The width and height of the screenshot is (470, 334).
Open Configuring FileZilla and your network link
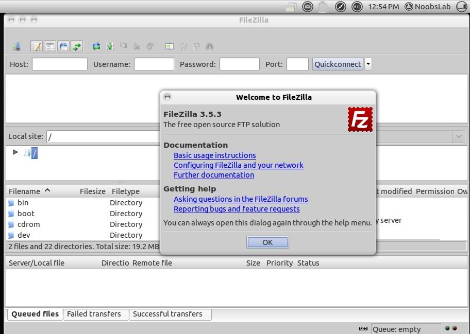tap(238, 165)
